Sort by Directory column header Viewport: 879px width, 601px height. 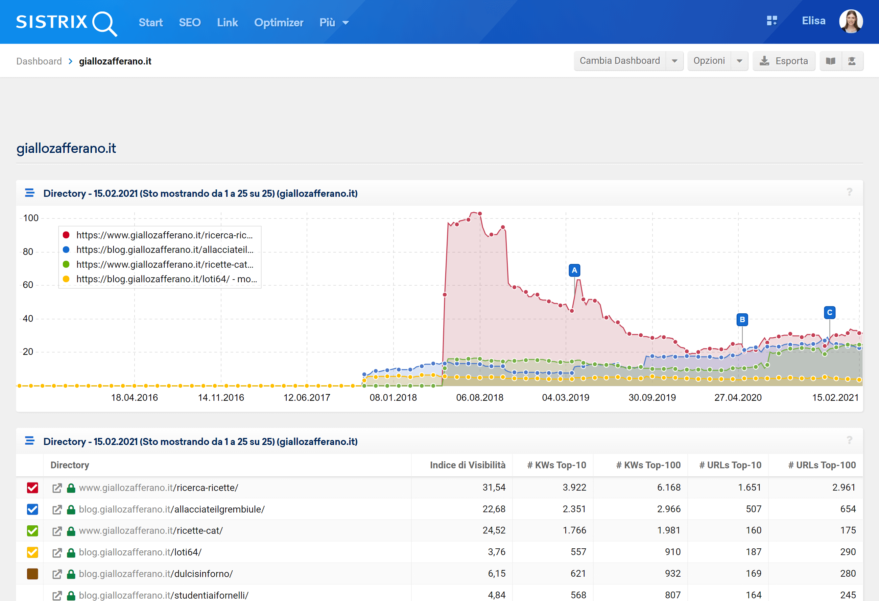pos(70,465)
